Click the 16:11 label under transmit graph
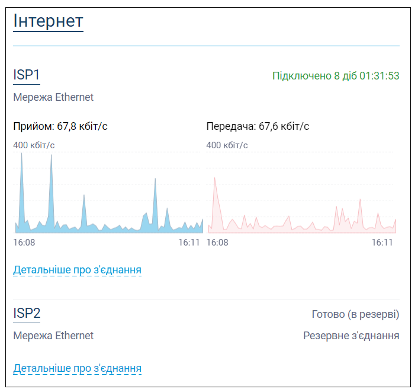418x392 pixels. point(382,243)
